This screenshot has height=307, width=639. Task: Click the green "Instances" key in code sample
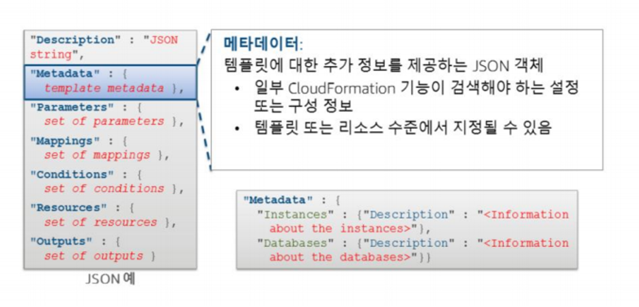tap(296, 215)
